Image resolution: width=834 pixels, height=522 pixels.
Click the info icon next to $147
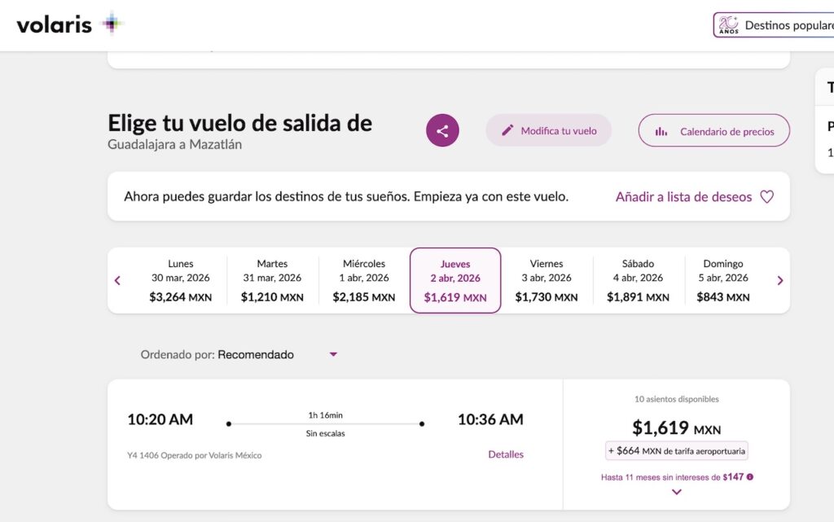(748, 477)
